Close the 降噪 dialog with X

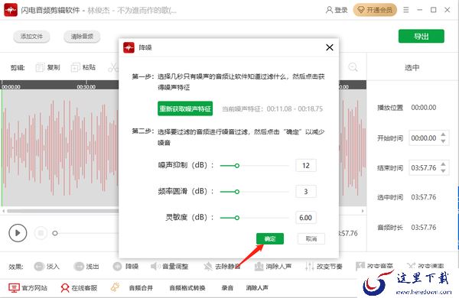tap(329, 47)
